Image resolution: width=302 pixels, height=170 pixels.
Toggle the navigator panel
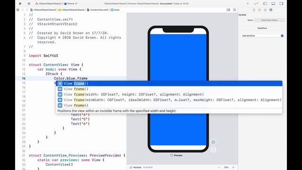click(265, 3)
